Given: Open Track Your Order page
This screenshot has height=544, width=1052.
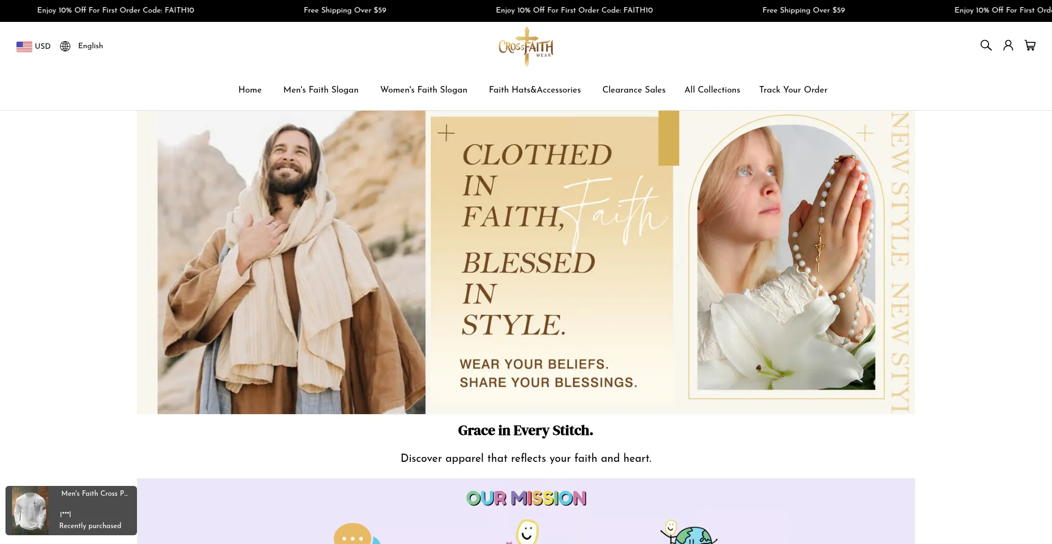Looking at the screenshot, I should 793,90.
